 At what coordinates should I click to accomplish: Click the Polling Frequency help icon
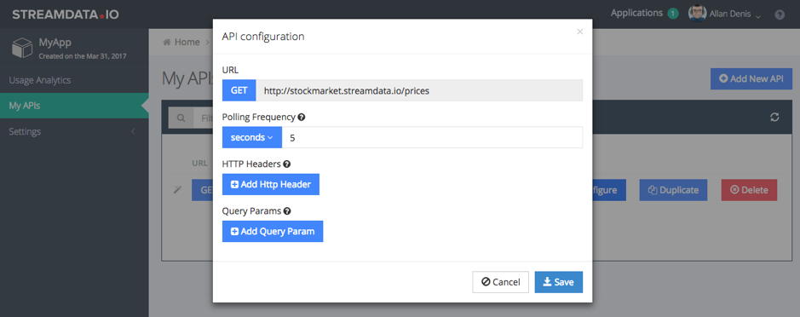(302, 117)
